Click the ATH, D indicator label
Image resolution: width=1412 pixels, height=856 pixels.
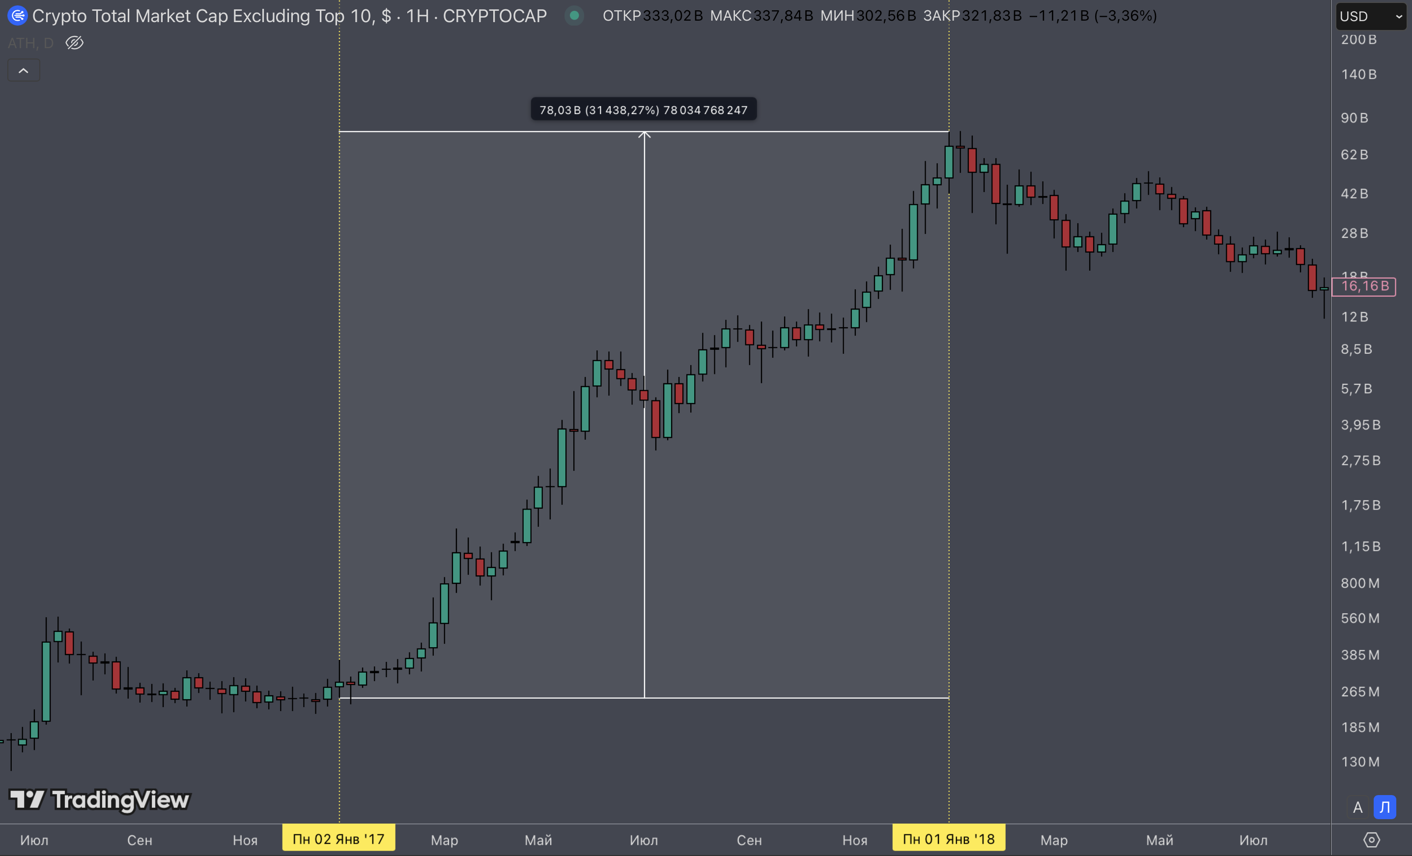(30, 43)
